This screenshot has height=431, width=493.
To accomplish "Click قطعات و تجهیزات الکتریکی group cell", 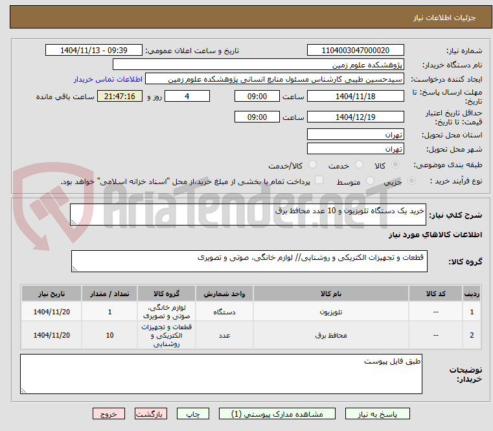I will click(x=166, y=335).
